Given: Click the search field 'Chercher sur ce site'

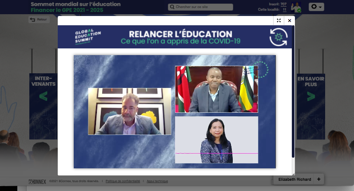Looking at the screenshot, I should pyautogui.click(x=200, y=7).
